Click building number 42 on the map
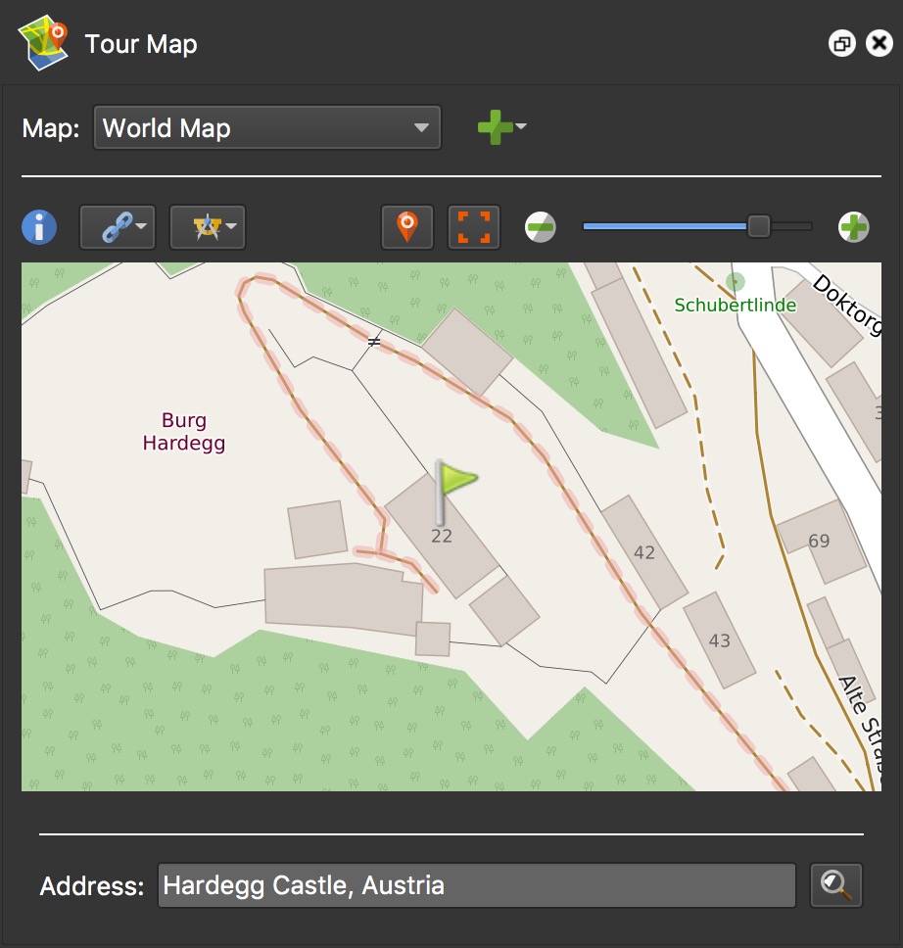The width and height of the screenshot is (903, 948). coord(643,552)
